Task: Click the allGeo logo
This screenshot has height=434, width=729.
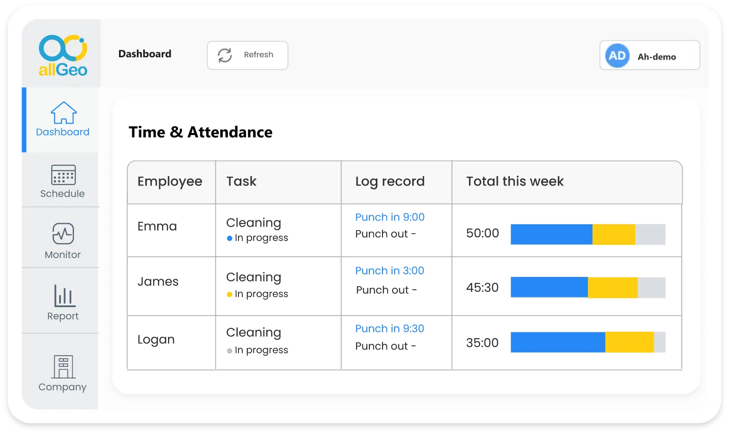Action: (62, 55)
